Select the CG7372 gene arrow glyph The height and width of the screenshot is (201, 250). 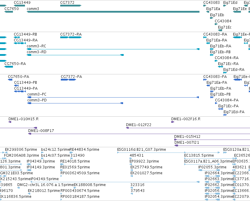[x=71, y=6]
